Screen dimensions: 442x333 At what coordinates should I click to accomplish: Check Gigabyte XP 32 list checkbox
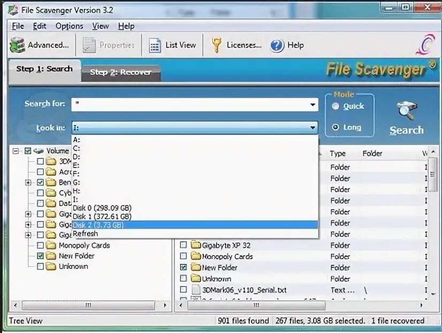click(183, 245)
